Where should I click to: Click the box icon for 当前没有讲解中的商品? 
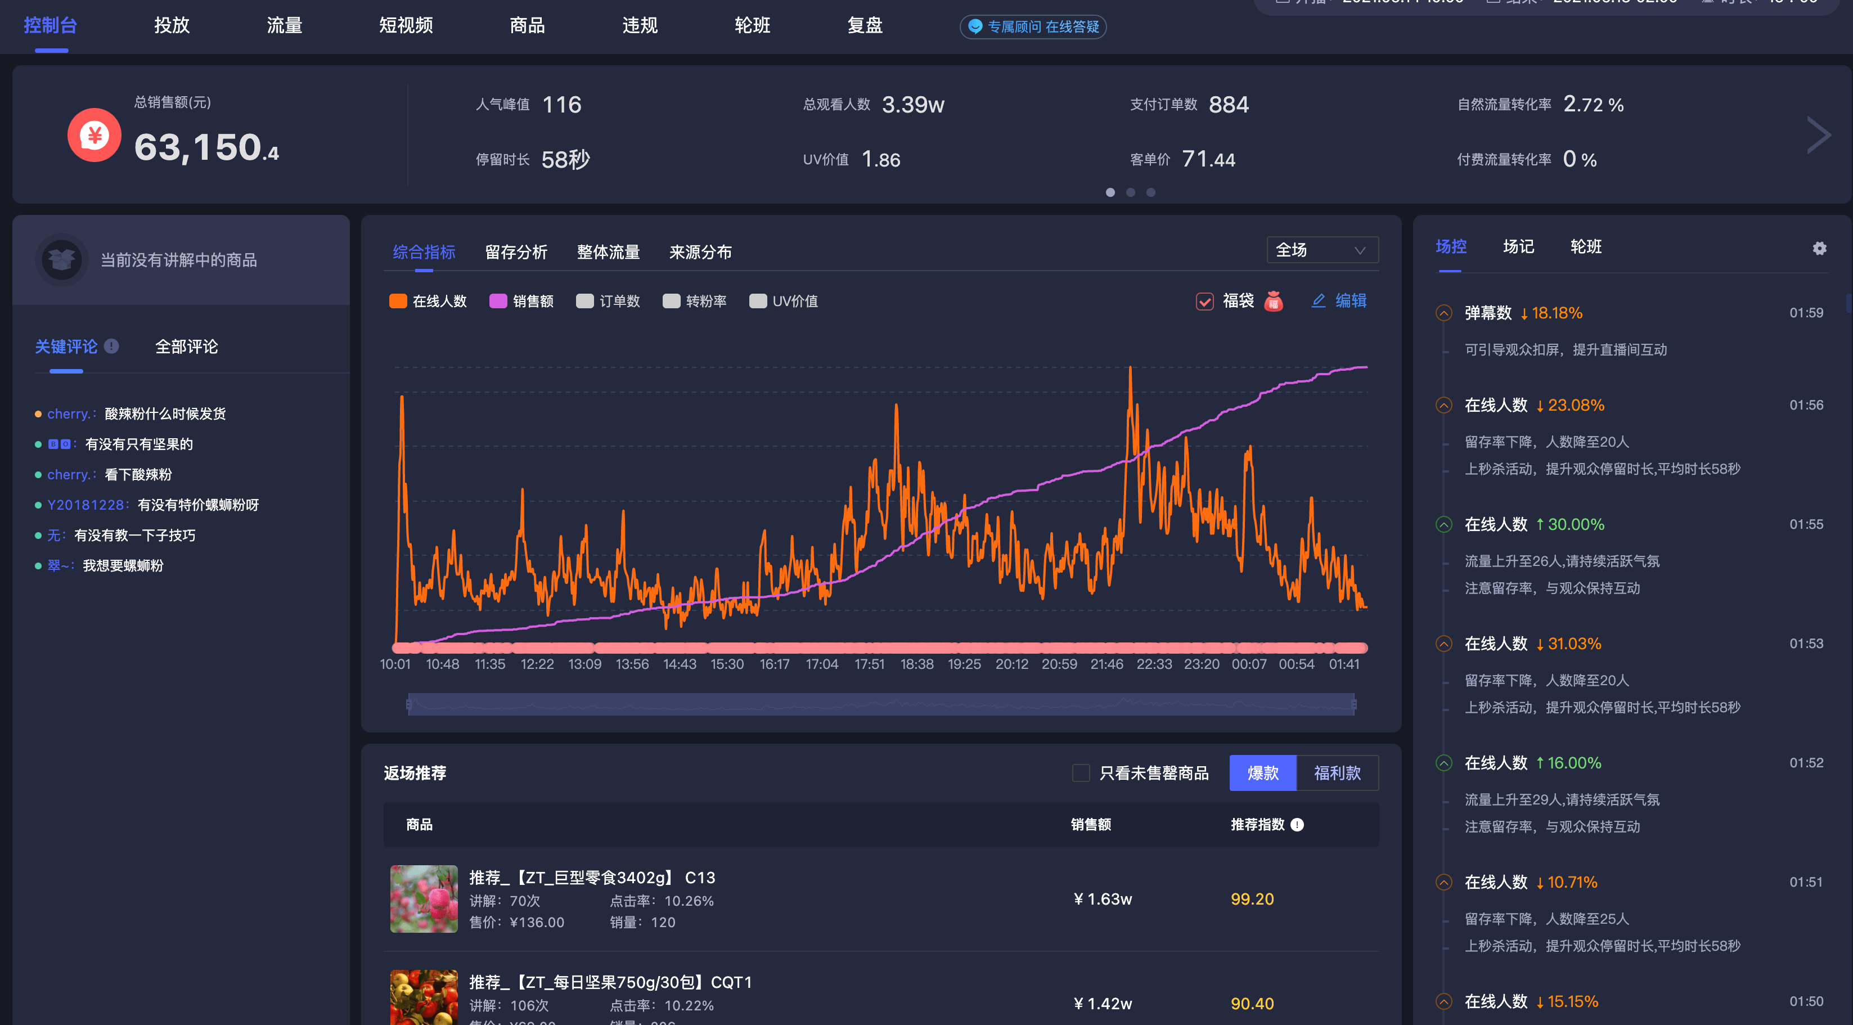61,259
